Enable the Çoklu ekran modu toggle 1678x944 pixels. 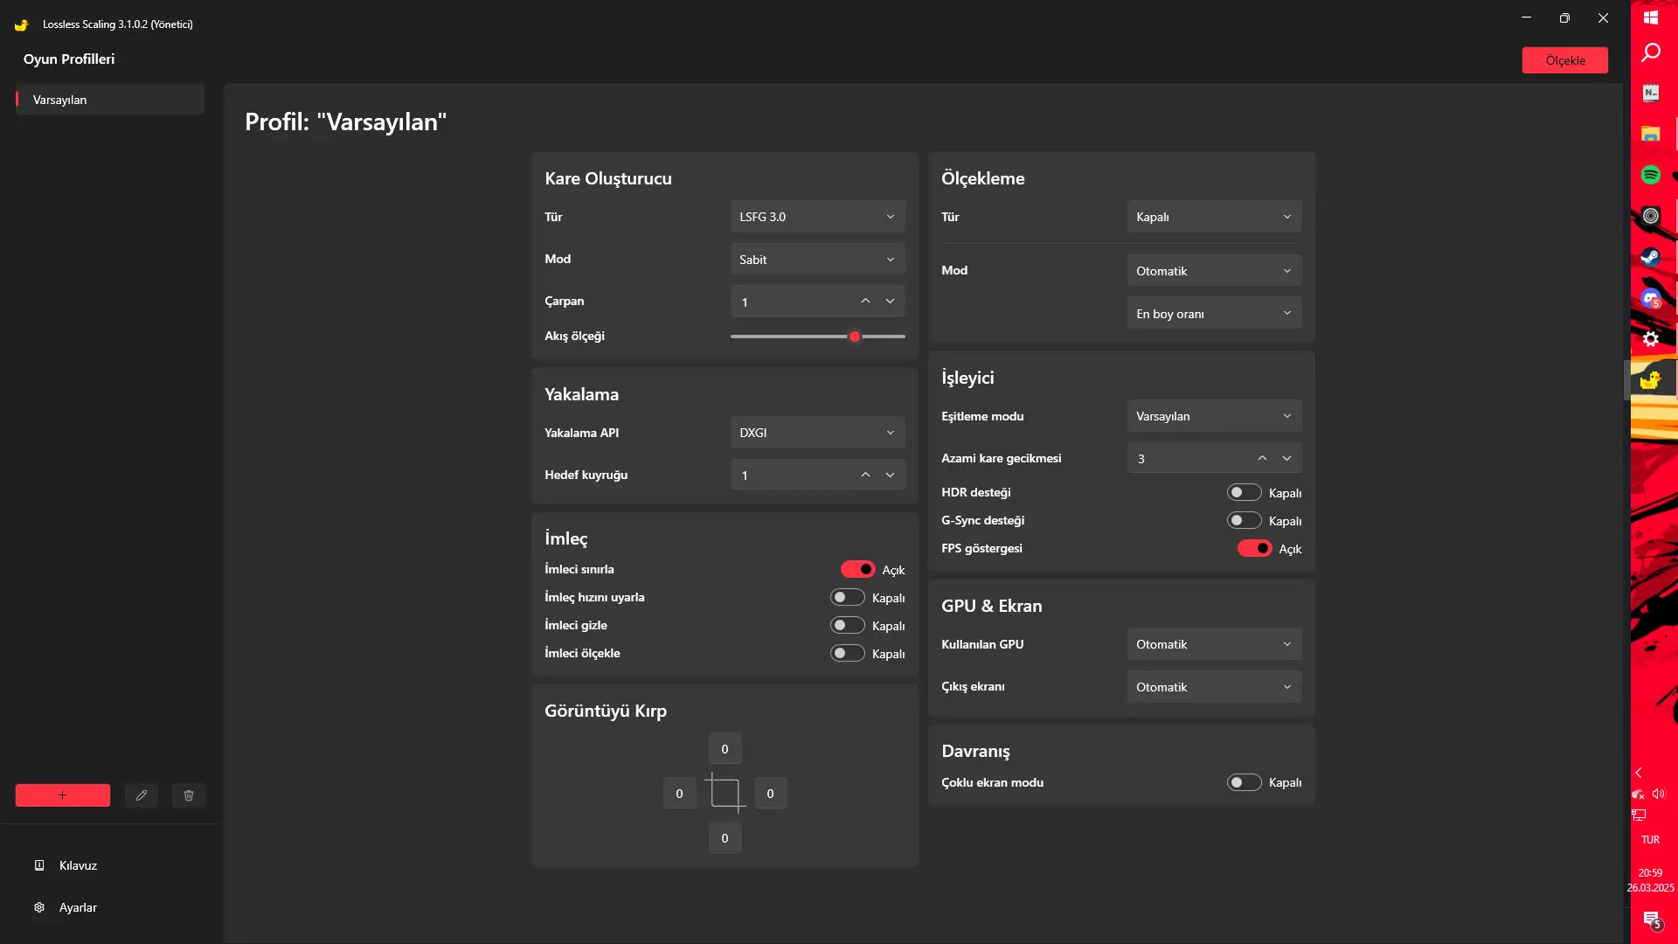coord(1244,782)
